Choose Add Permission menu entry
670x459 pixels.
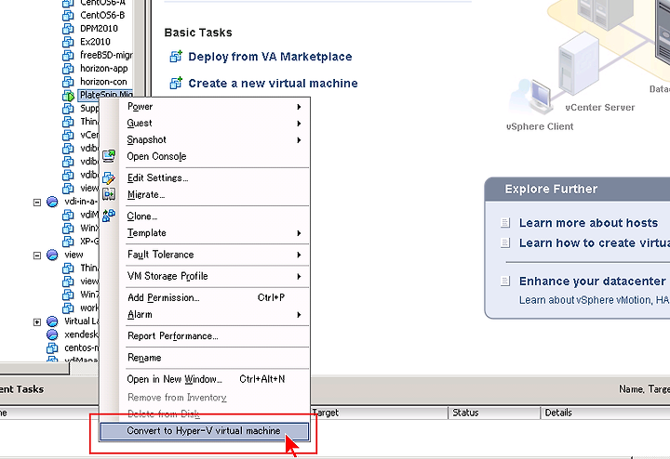pyautogui.click(x=204, y=297)
